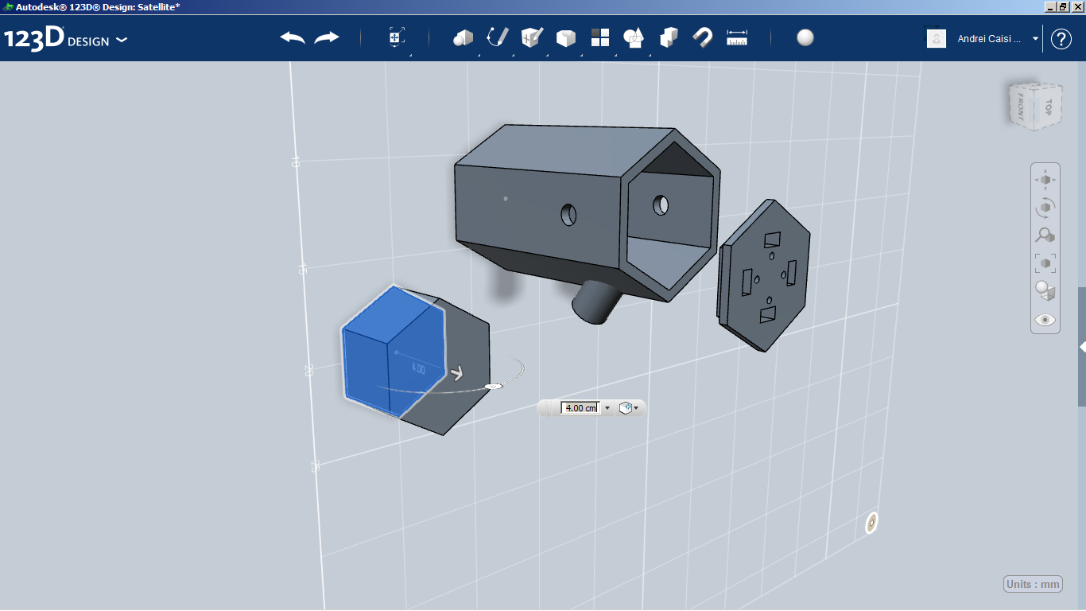The width and height of the screenshot is (1086, 611).
Task: Click the TOP face of view cube
Action: [x=1048, y=107]
